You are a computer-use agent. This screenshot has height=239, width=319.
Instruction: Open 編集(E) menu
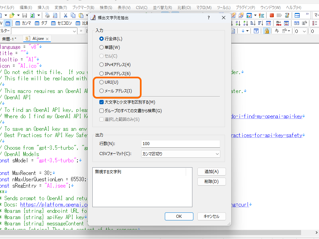[x=26, y=8]
